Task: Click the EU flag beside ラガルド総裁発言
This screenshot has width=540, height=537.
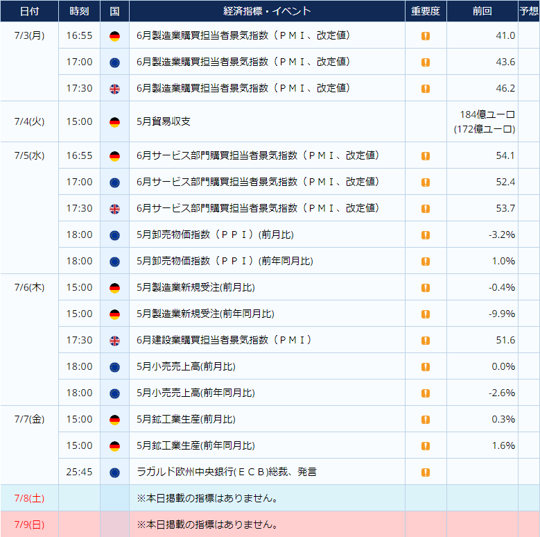Action: (114, 472)
